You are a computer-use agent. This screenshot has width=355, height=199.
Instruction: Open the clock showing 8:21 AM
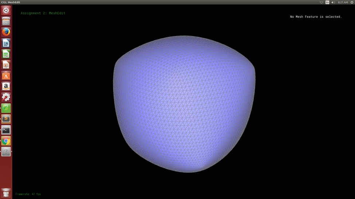[x=343, y=2]
